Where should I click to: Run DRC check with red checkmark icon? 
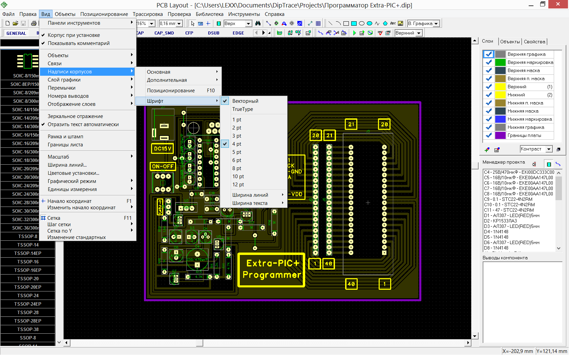pyautogui.click(x=380, y=33)
